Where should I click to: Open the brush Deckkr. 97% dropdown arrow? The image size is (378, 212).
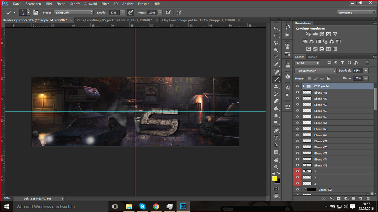click(x=122, y=13)
